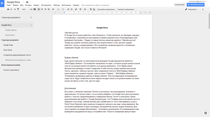Viewport: 210px width, 117px height.
Task: Select Математические формулы outline entry
Action: point(18,60)
